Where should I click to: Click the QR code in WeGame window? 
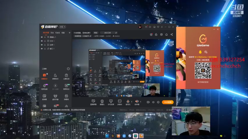pyautogui.click(x=203, y=70)
